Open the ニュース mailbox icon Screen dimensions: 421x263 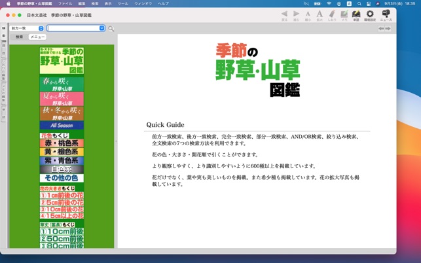tap(386, 14)
